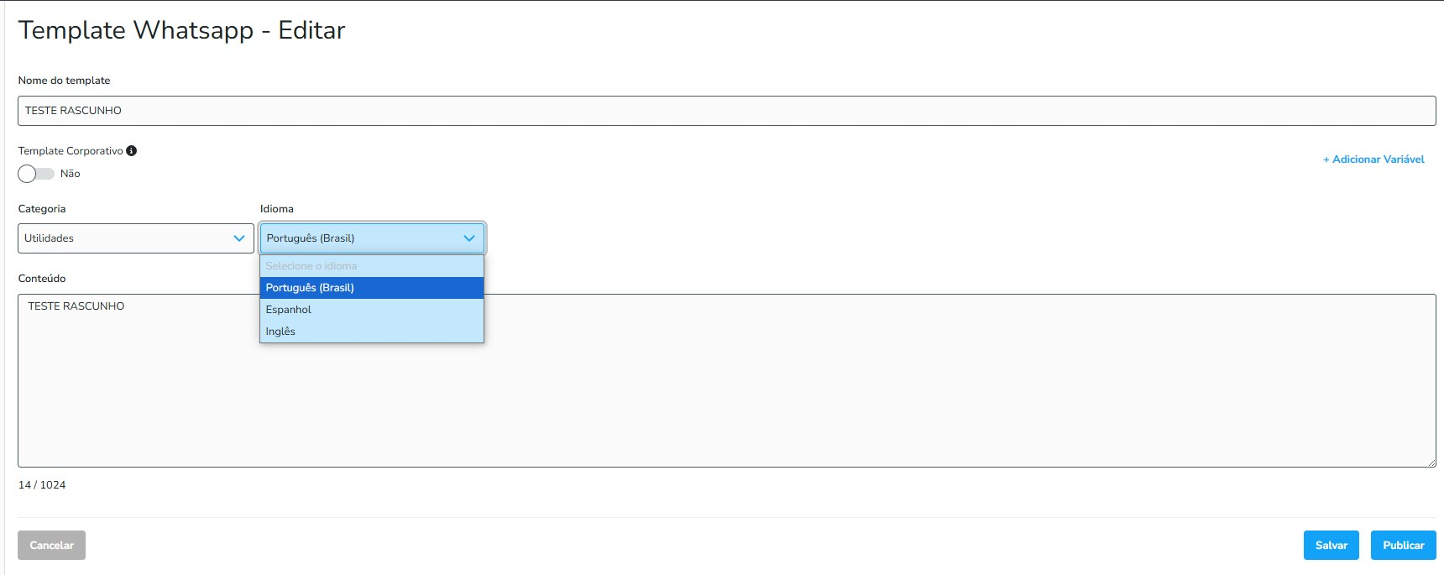Viewport: 1444px width, 575px height.
Task: Click the Conteúdo textarea resize handle
Action: point(1431,462)
